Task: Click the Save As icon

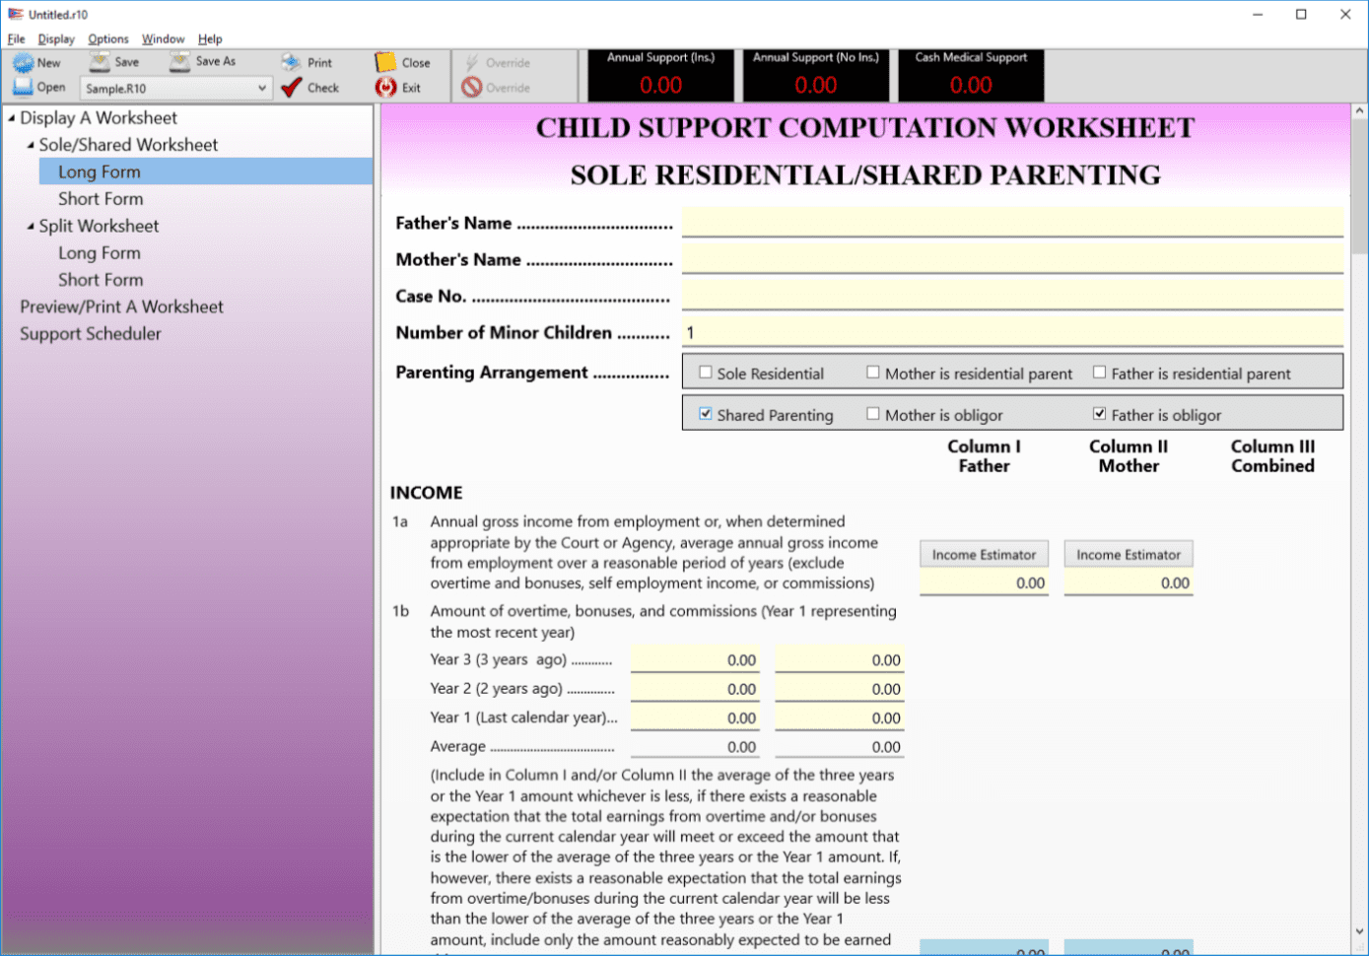Action: tap(179, 62)
